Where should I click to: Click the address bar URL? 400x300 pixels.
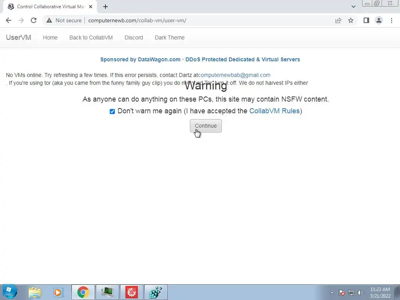click(x=137, y=20)
